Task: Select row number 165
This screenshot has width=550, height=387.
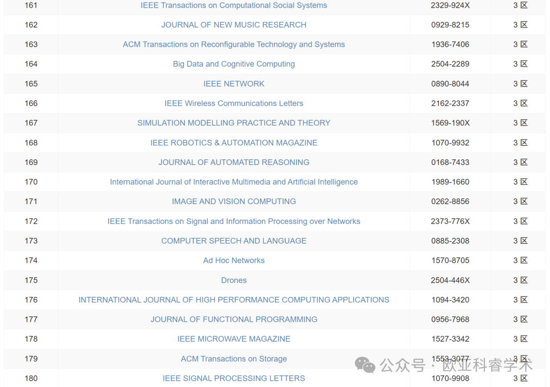Action: [31, 84]
